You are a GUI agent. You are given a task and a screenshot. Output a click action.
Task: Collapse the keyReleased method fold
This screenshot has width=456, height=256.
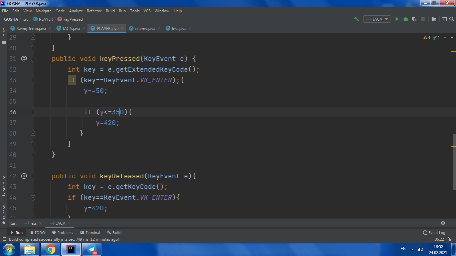tap(33, 176)
